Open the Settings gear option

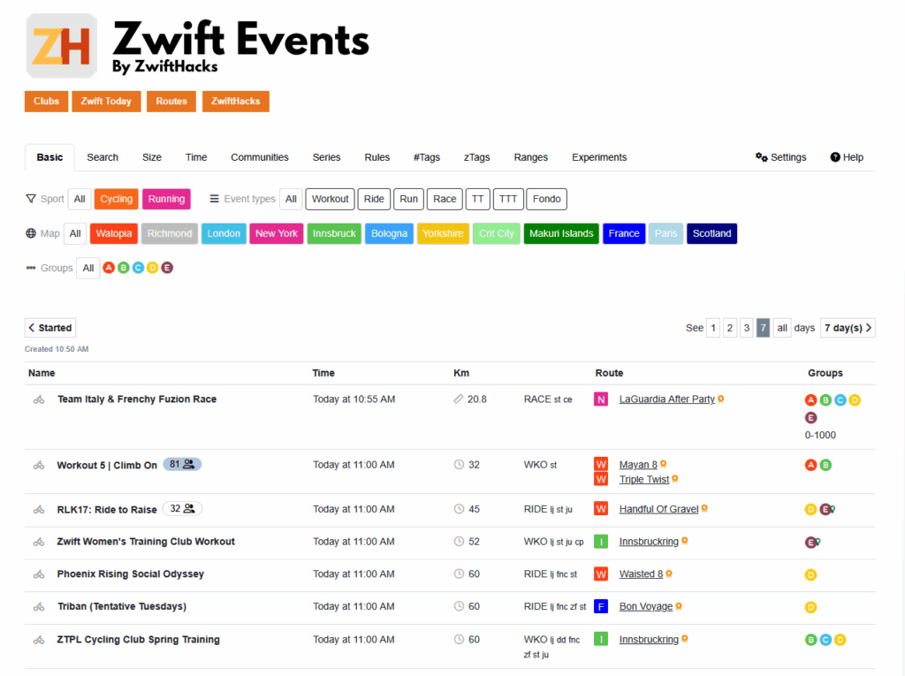(x=781, y=157)
